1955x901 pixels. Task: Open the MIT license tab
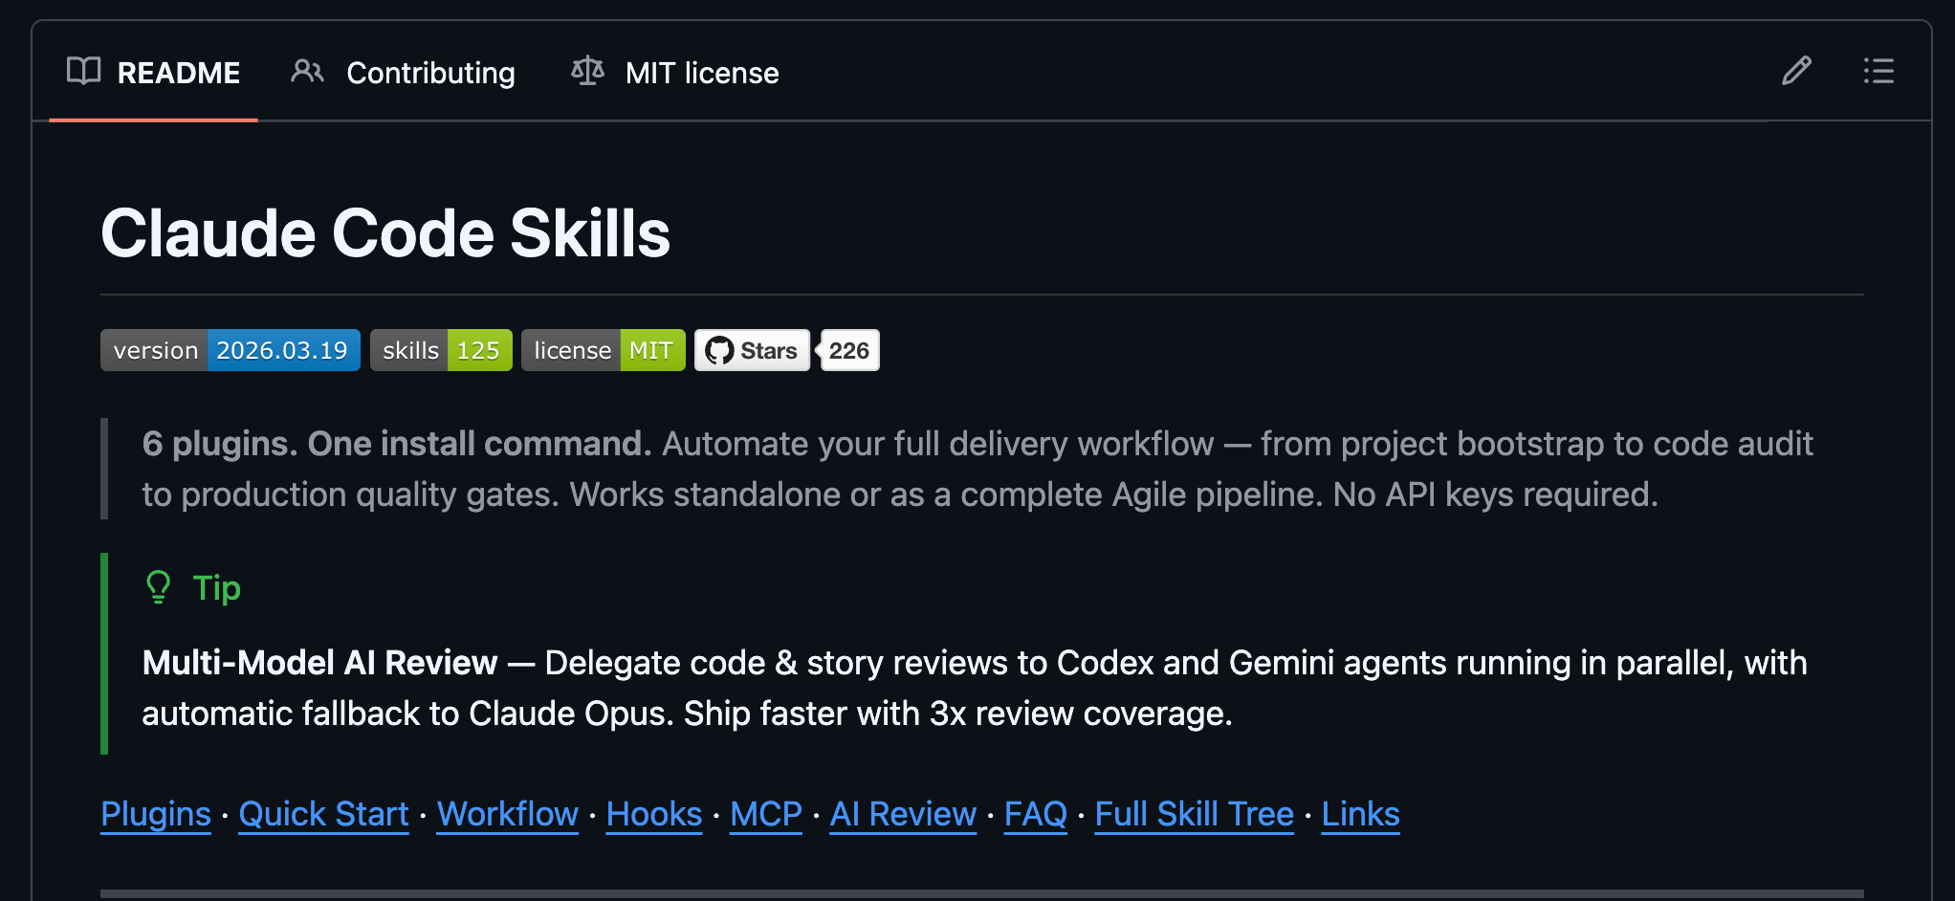click(x=674, y=73)
